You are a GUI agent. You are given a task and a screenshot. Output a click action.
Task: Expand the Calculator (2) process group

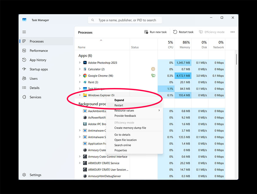tap(80, 69)
